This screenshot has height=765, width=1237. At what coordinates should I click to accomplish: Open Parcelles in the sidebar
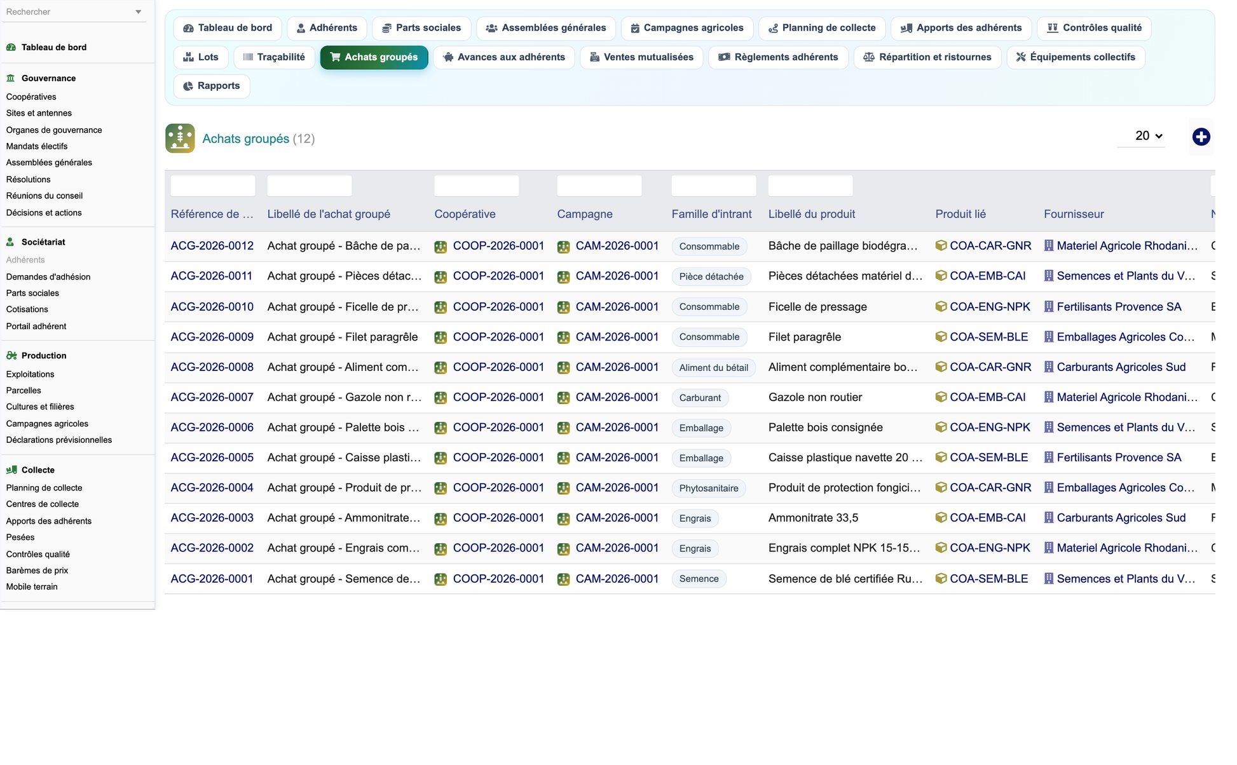[x=24, y=391]
